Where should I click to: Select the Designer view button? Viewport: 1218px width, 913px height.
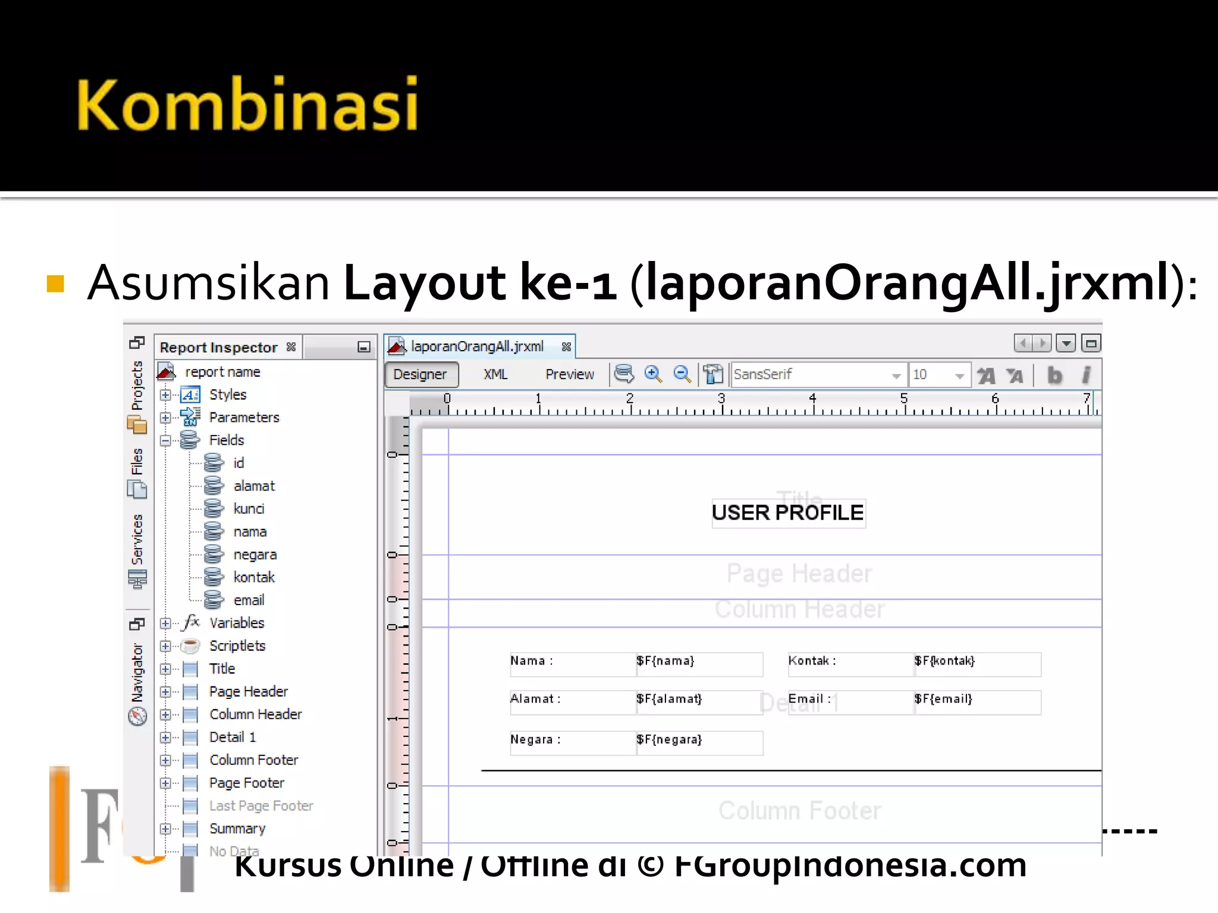[420, 374]
